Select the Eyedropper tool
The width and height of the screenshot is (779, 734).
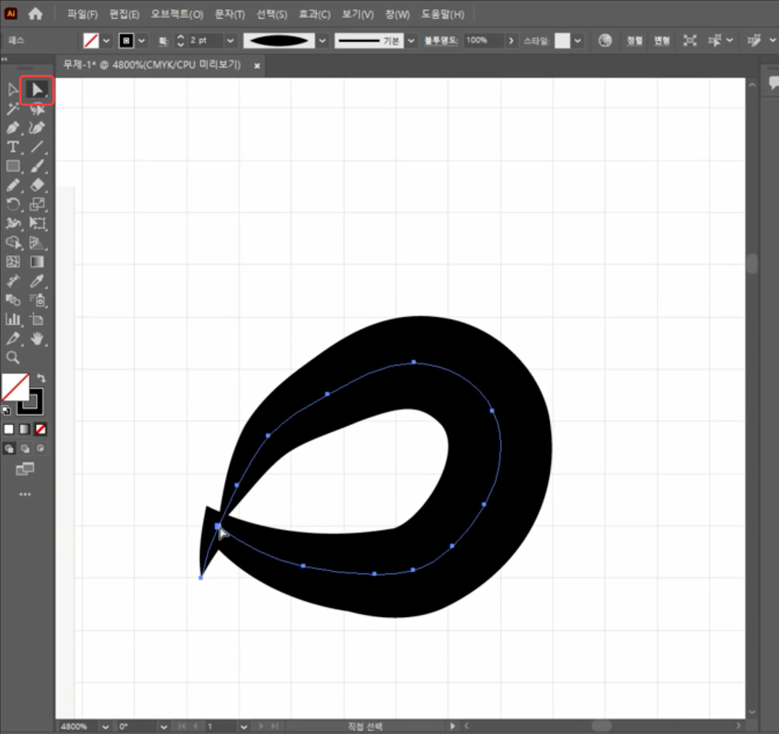[x=37, y=281]
